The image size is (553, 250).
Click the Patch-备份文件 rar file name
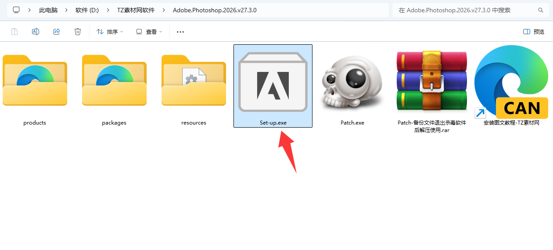tap(432, 126)
